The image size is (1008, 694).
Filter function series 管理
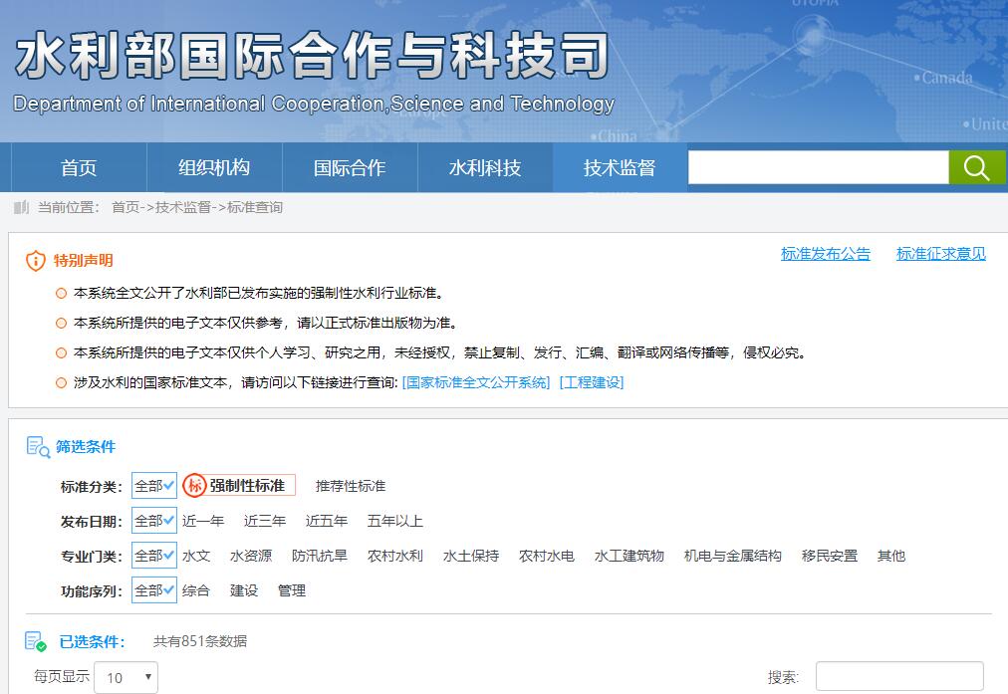tap(292, 590)
